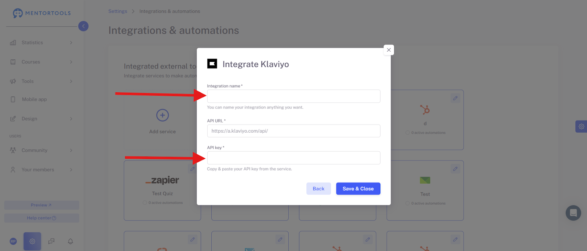Click the Add service plus icon

point(163,115)
